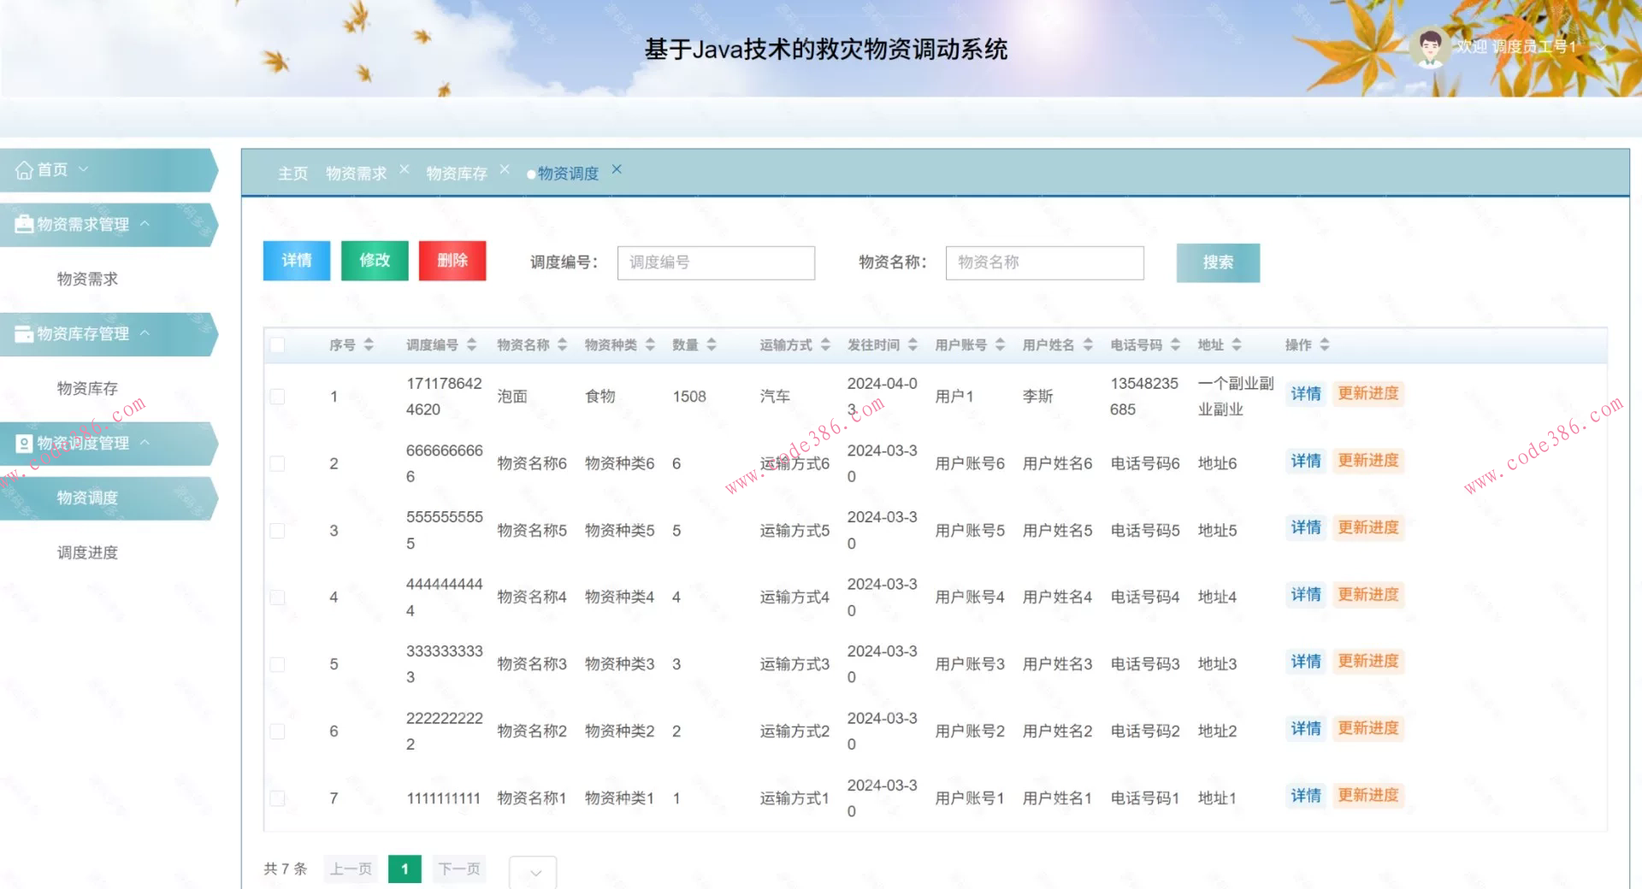Sort the table by 调度编号 column
Screen dimensions: 1642x889
point(471,344)
